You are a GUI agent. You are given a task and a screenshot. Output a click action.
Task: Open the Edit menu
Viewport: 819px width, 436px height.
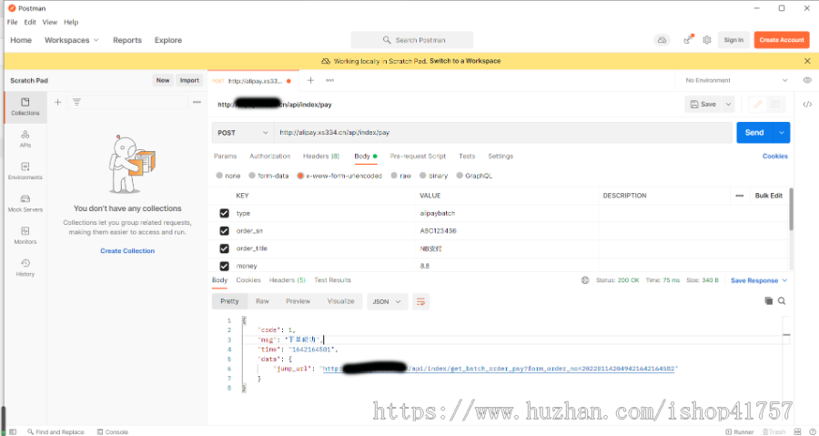coord(30,23)
